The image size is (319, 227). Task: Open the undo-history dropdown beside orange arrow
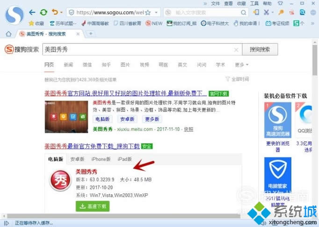tap(61, 13)
